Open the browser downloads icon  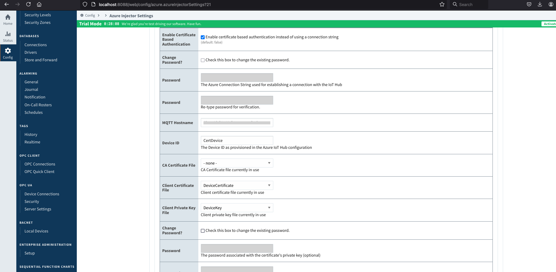click(x=540, y=4)
